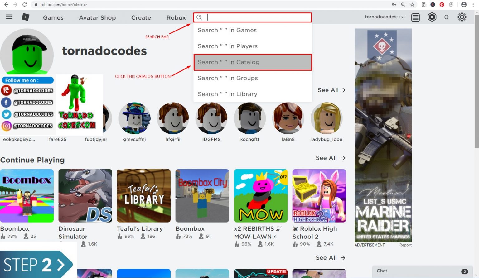
Task: Click the browser back arrow
Action: click(x=6, y=5)
